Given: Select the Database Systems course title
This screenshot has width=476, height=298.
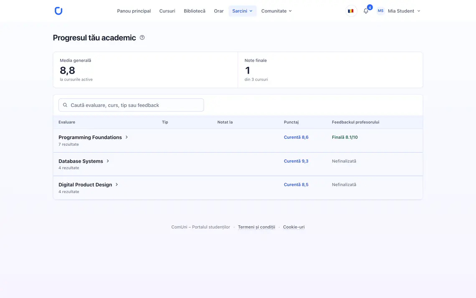Looking at the screenshot, I should [81, 161].
